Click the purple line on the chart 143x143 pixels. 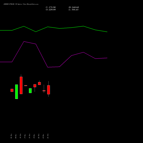[x=53, y=54]
